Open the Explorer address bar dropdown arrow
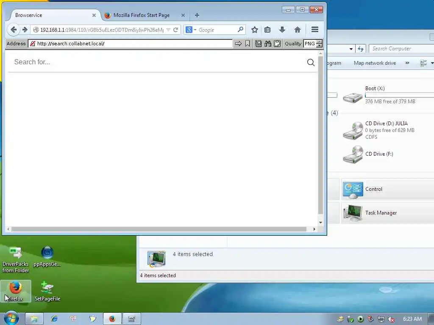 point(351,49)
